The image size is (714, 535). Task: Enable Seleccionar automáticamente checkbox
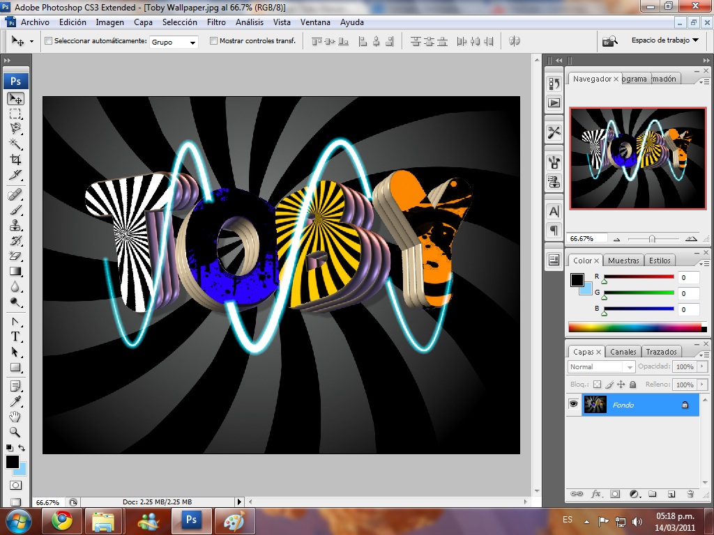(48, 41)
